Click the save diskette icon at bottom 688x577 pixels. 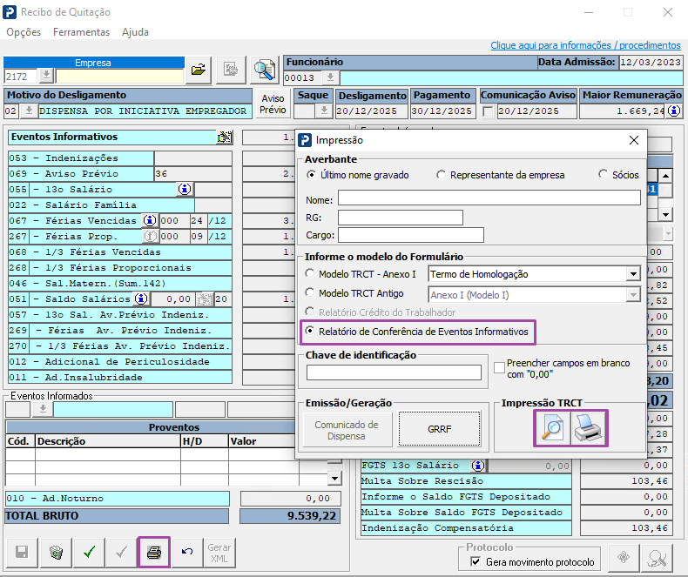click(22, 552)
